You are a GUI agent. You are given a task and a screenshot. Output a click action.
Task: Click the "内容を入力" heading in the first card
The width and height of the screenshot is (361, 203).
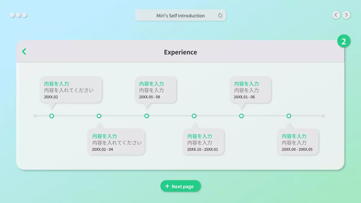pos(56,84)
